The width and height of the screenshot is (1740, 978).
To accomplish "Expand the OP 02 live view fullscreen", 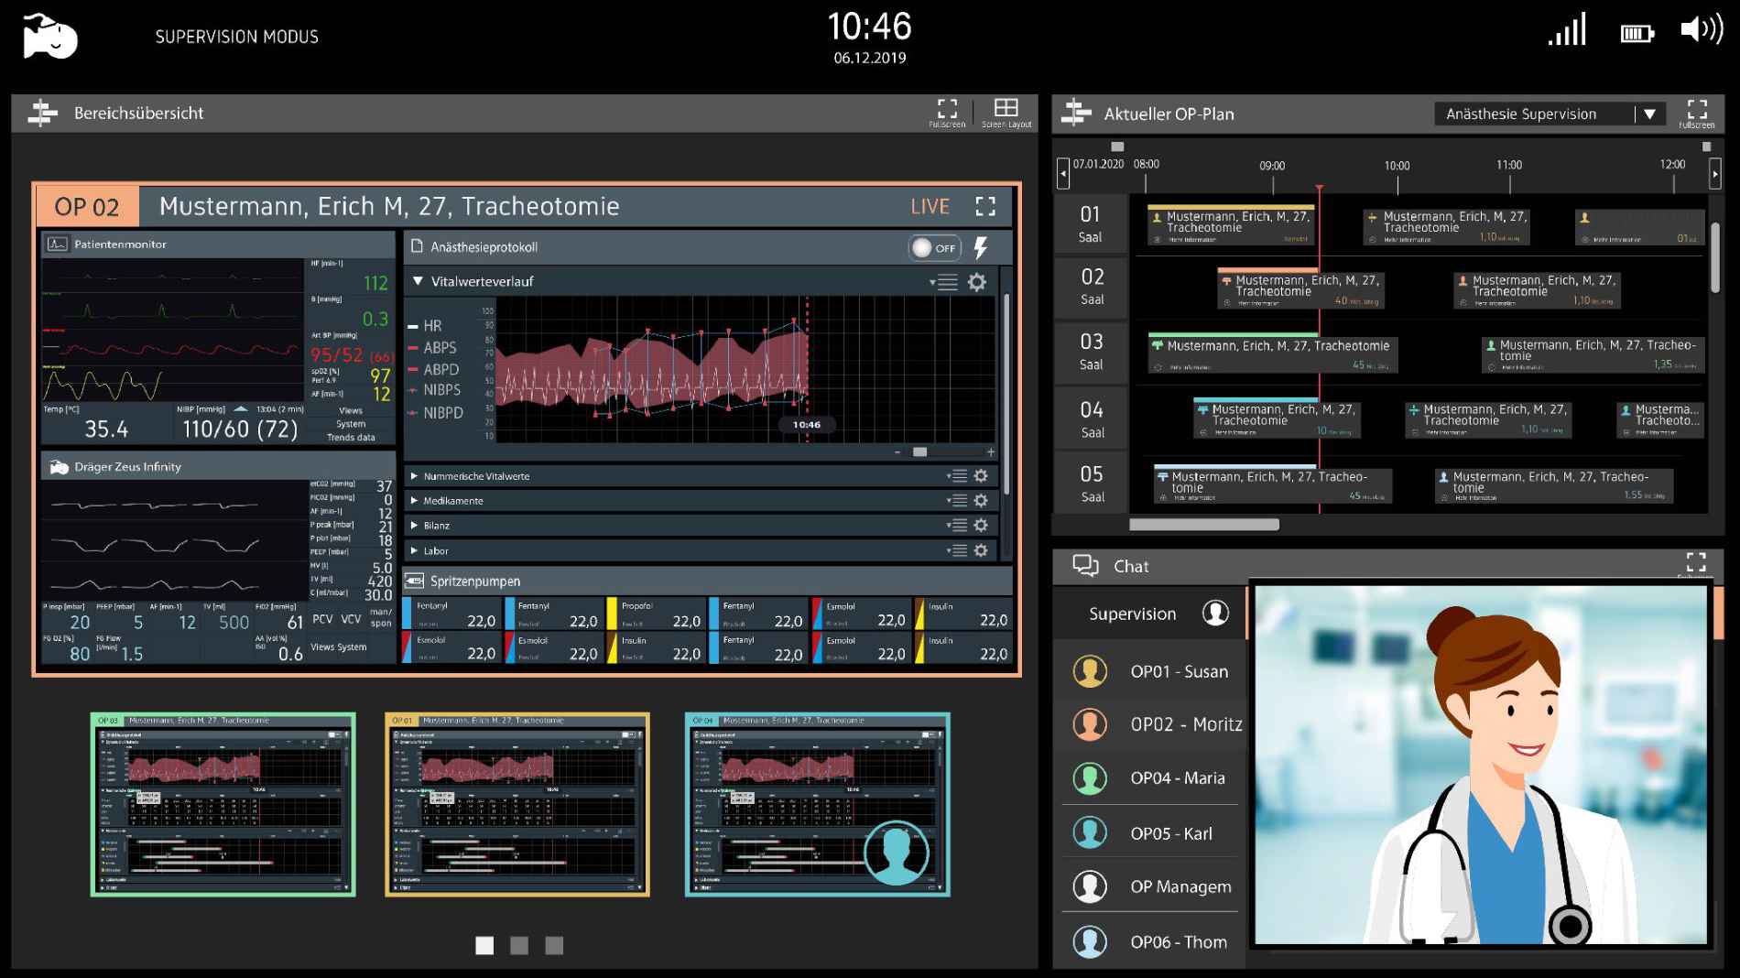I will 985,207.
